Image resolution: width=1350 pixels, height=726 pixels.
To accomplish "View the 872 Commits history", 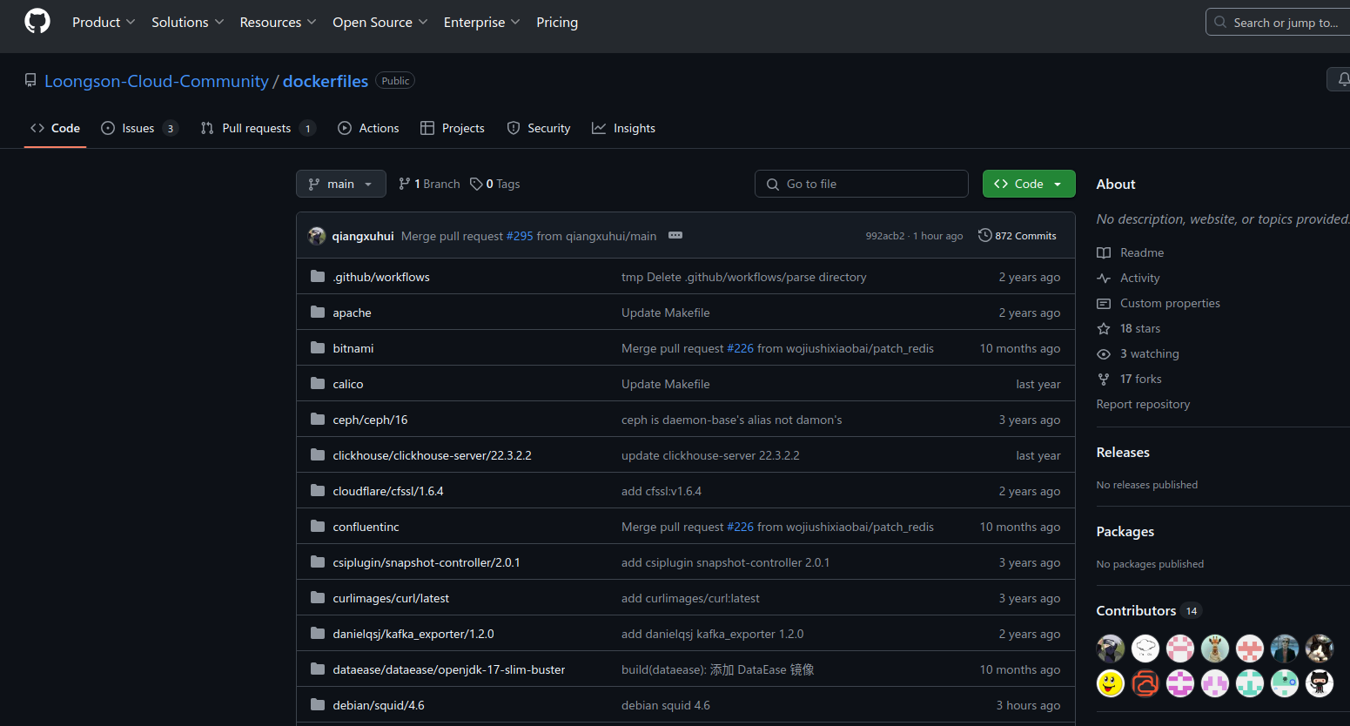I will [x=1018, y=236].
